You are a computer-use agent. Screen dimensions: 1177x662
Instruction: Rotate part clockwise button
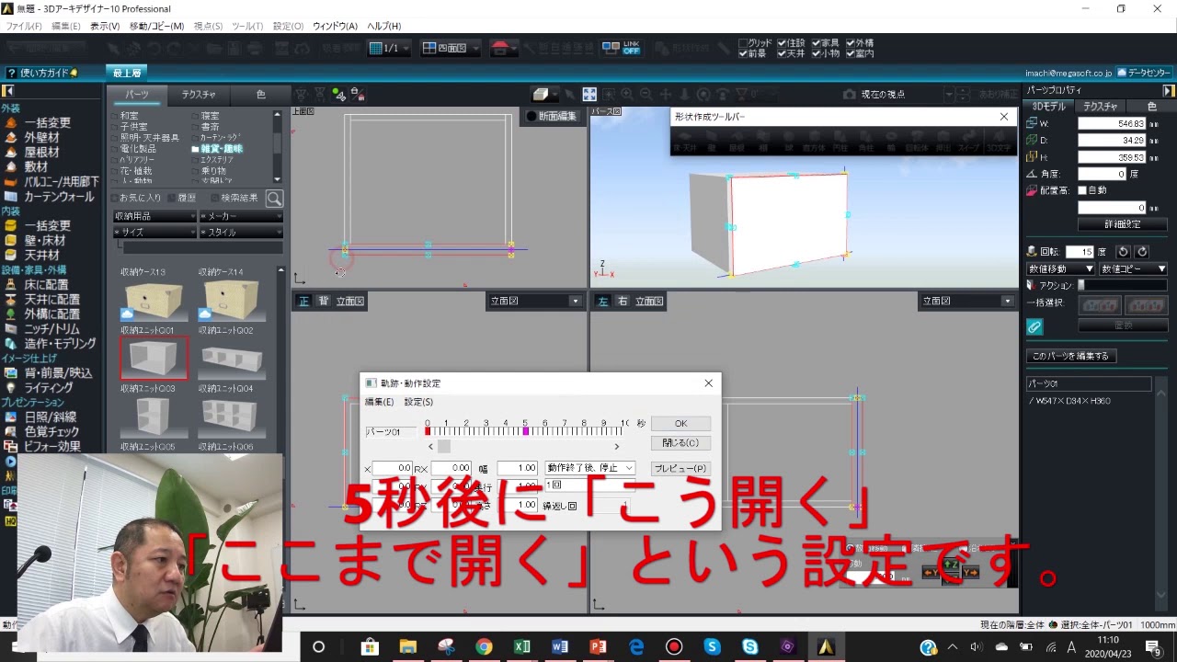[1142, 252]
